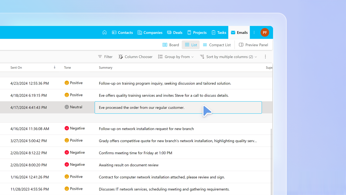Screen dimensions: 346x195
Task: Open the Deals section
Action: (x=175, y=32)
